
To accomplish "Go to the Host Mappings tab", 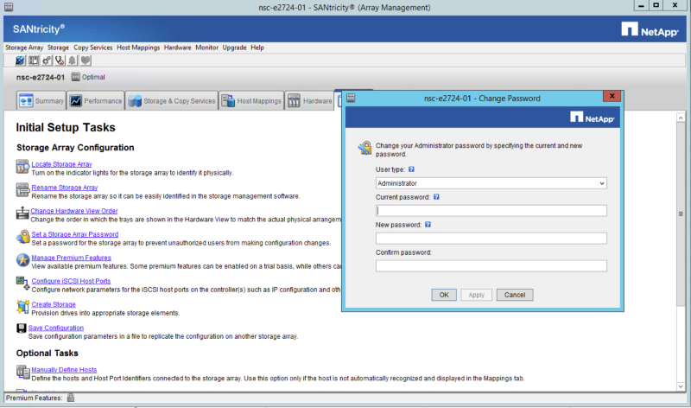I will tap(251, 101).
